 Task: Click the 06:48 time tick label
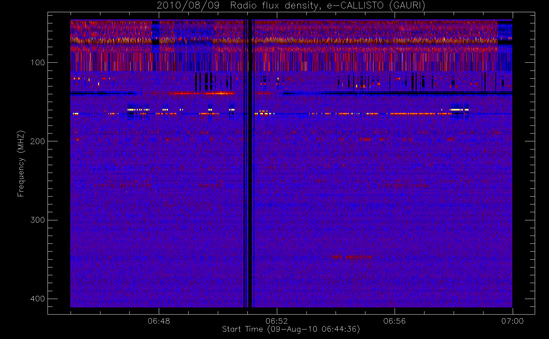[159, 321]
